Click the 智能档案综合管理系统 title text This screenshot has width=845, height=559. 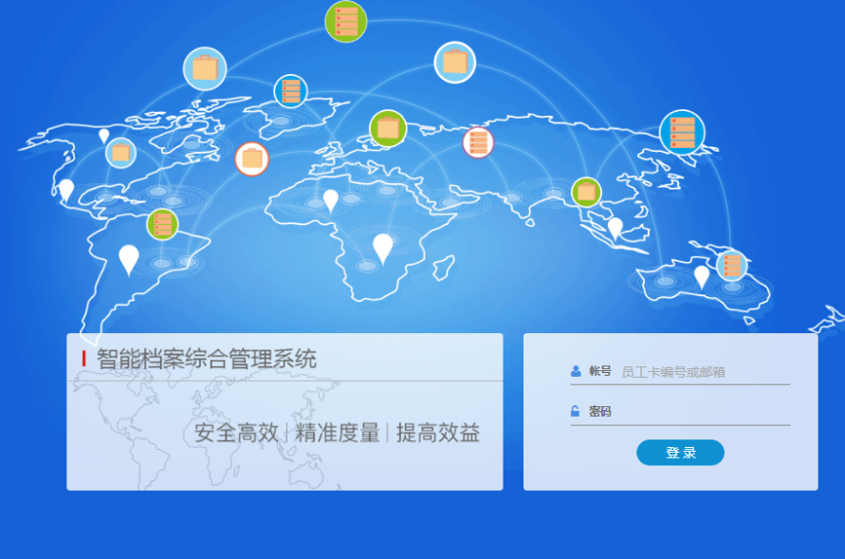207,359
